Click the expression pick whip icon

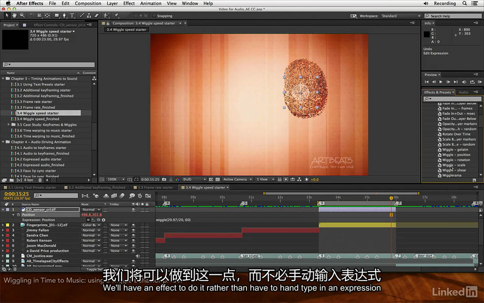coord(99,220)
